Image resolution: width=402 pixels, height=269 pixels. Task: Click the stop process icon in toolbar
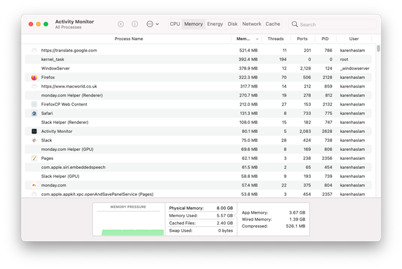point(121,24)
